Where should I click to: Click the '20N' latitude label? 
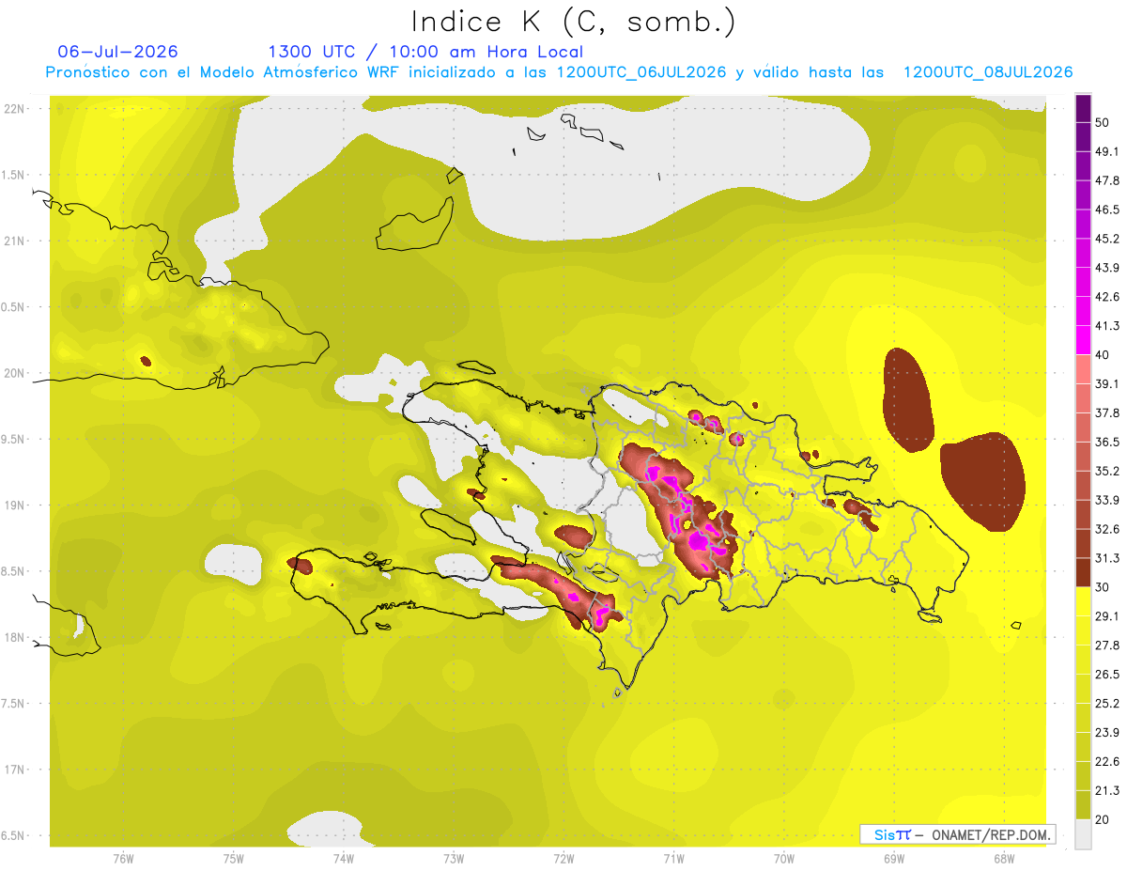pos(14,373)
